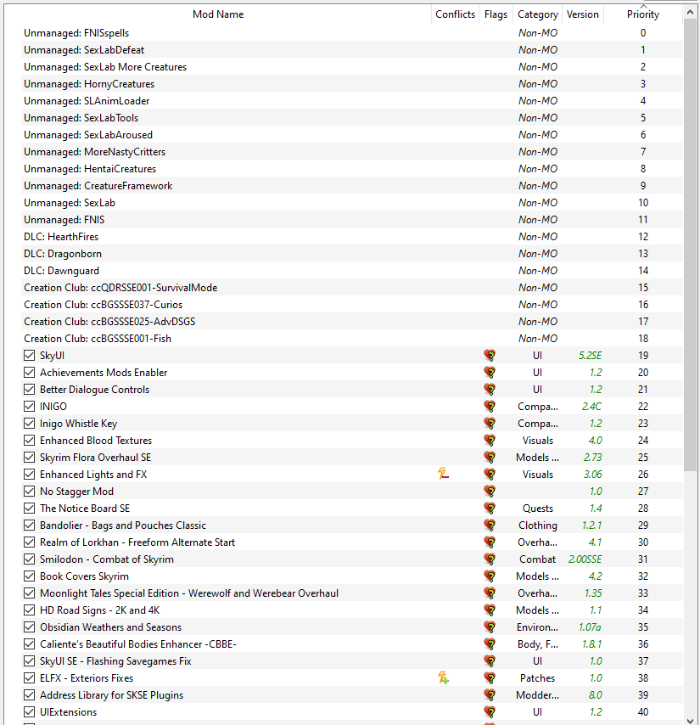Disable Enhanced Blood Textures checkbox
This screenshot has height=725, width=700.
point(29,440)
